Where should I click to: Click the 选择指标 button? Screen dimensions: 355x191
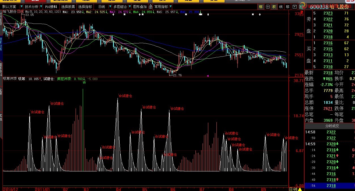pyautogui.click(x=85, y=7)
